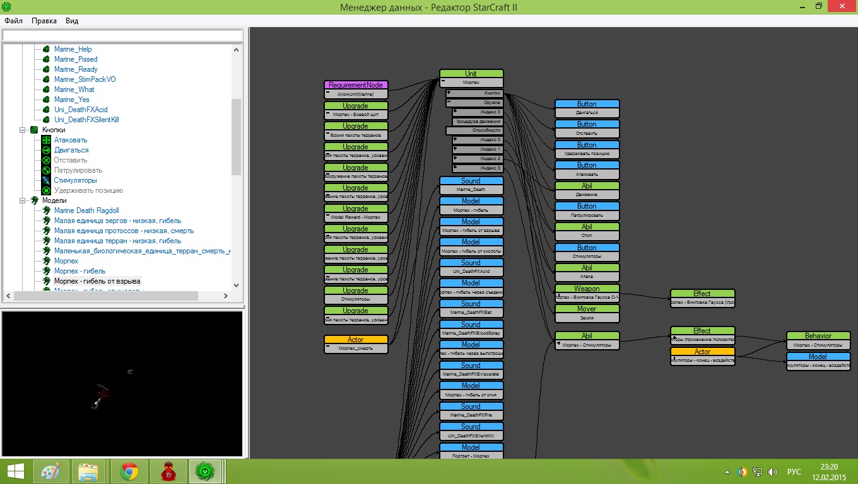Click the Модели category model icon
Screen dimensions: 858x484
(x=34, y=200)
